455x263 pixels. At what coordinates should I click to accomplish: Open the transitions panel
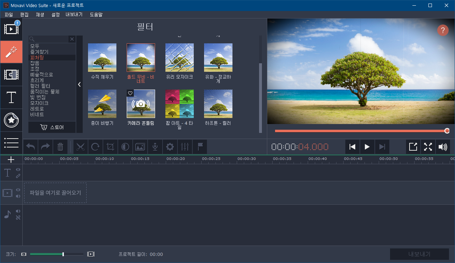[11, 75]
